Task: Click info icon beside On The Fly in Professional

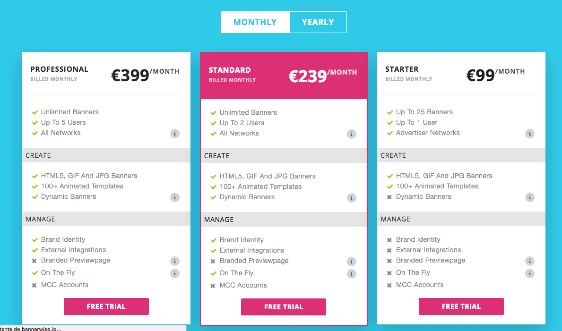Action: point(175,273)
